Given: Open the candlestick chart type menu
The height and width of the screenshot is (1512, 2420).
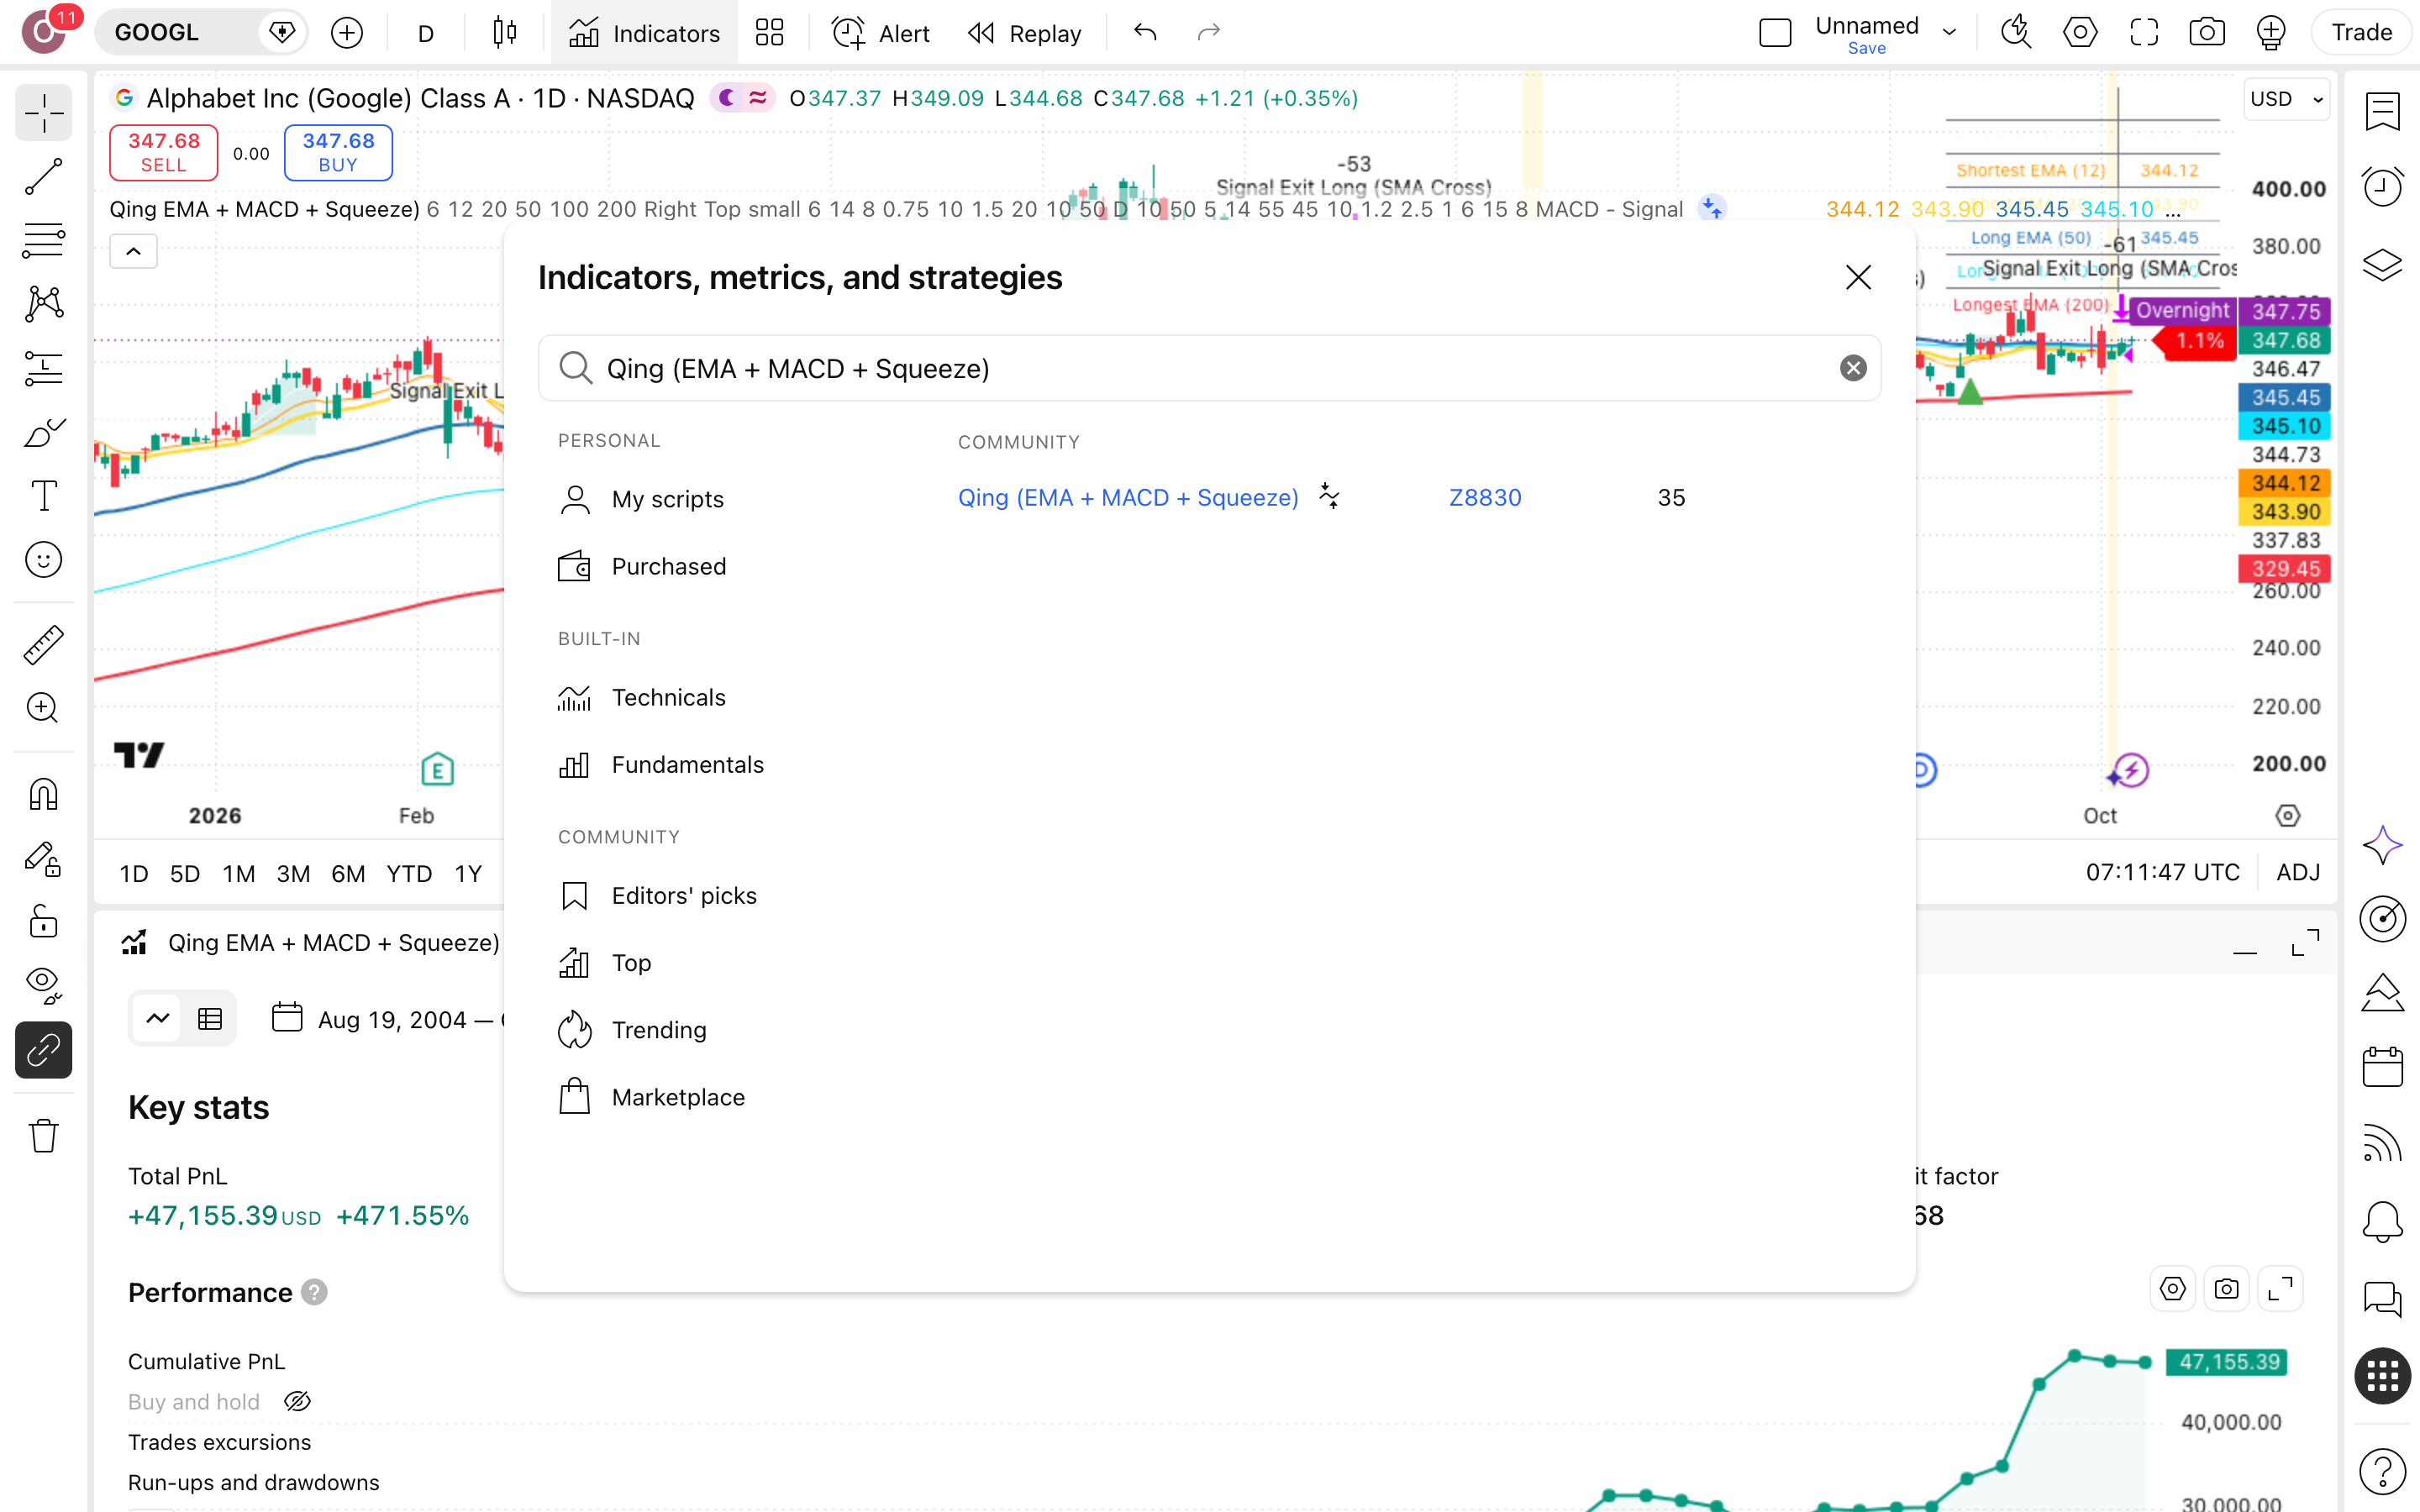Looking at the screenshot, I should (505, 33).
